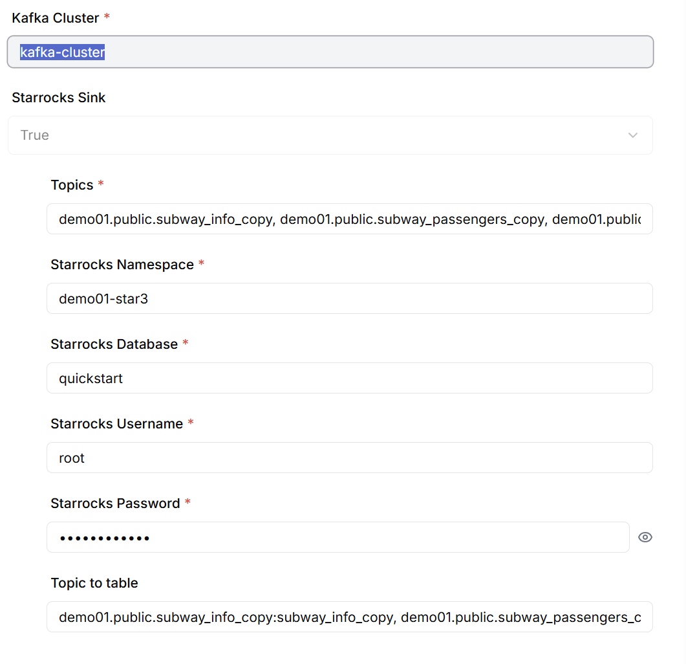Click the highlighted kafka-cluster text
The image size is (686, 664).
coord(63,52)
